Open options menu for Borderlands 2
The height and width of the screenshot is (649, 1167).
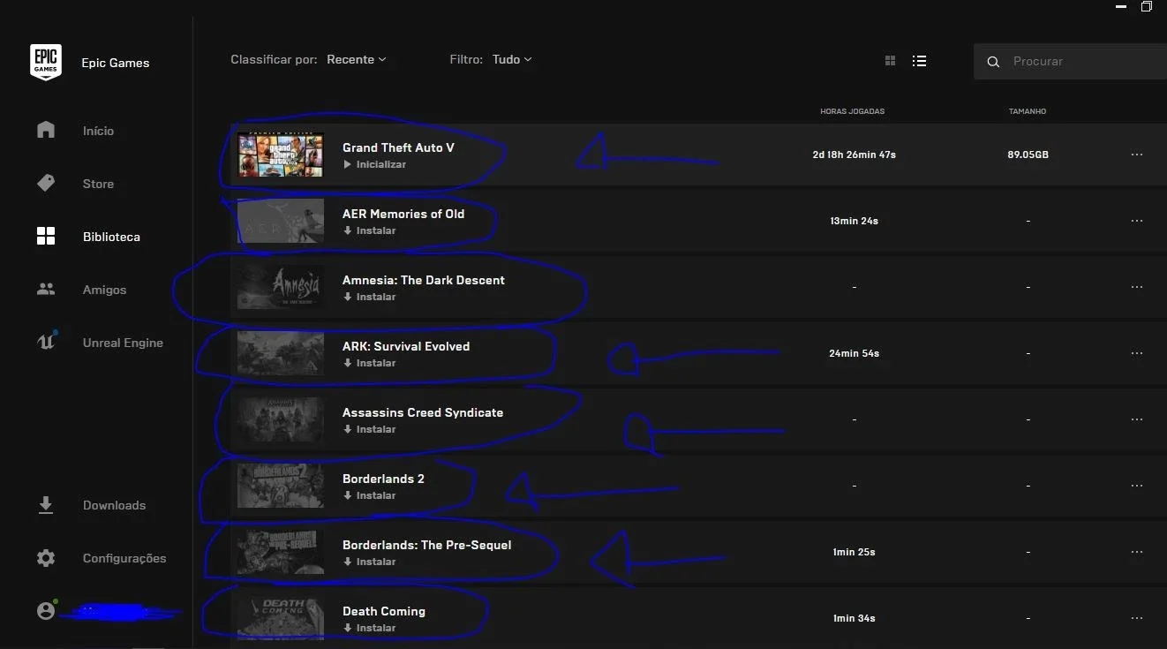click(x=1137, y=486)
